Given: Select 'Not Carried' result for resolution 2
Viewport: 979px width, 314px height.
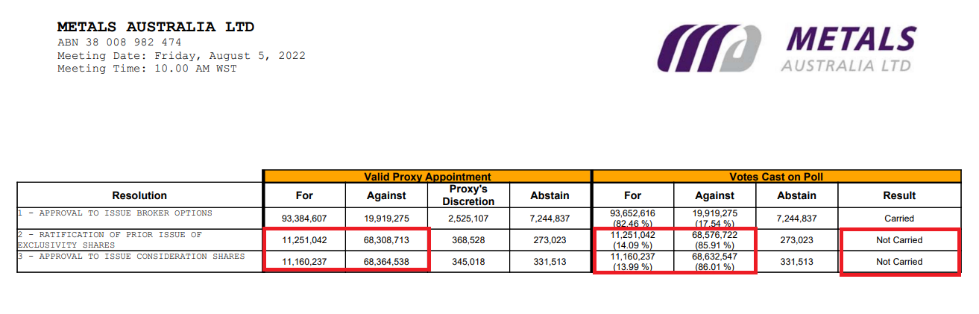Looking at the screenshot, I should 899,240.
